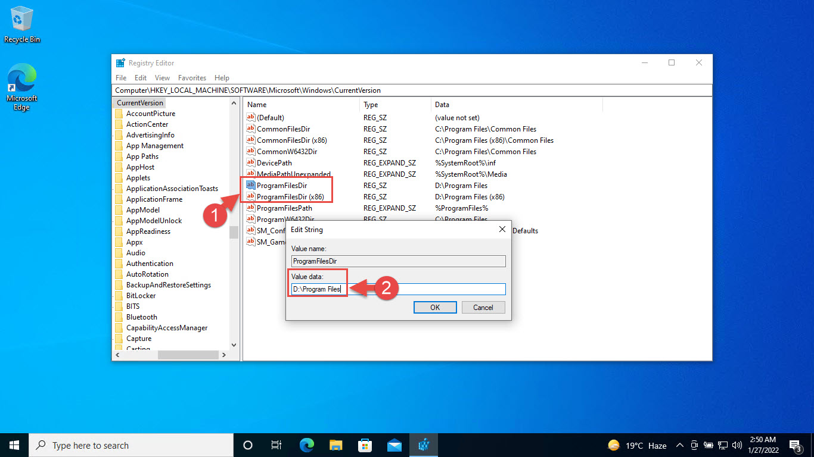
Task: Click the DevicePath value icon
Action: coord(250,162)
